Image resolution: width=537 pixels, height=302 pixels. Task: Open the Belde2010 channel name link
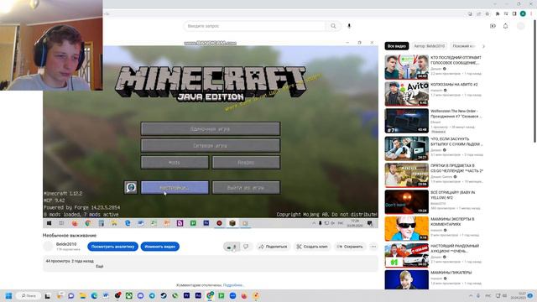tap(66, 244)
